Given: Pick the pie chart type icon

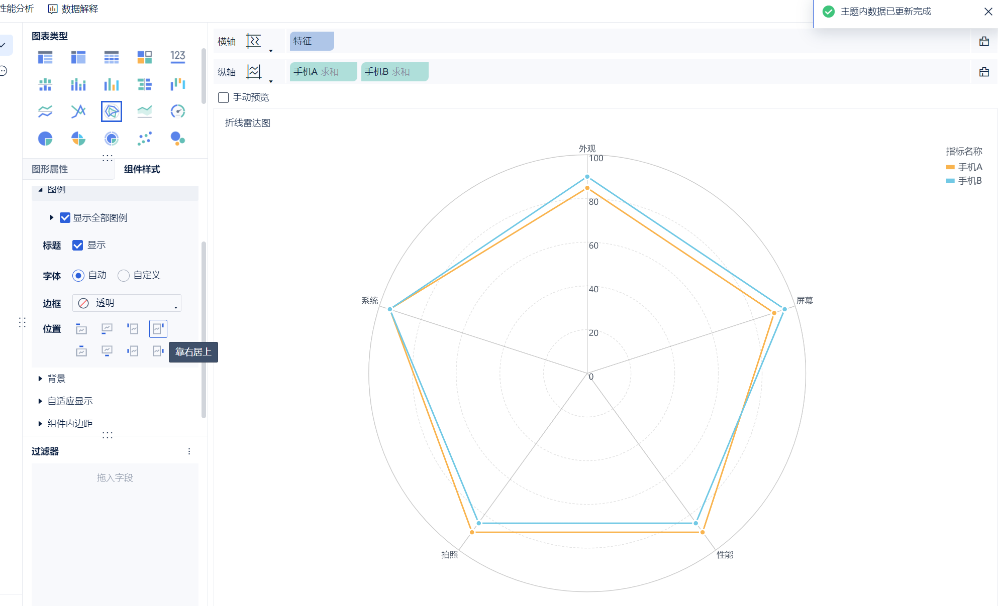Looking at the screenshot, I should (x=45, y=139).
